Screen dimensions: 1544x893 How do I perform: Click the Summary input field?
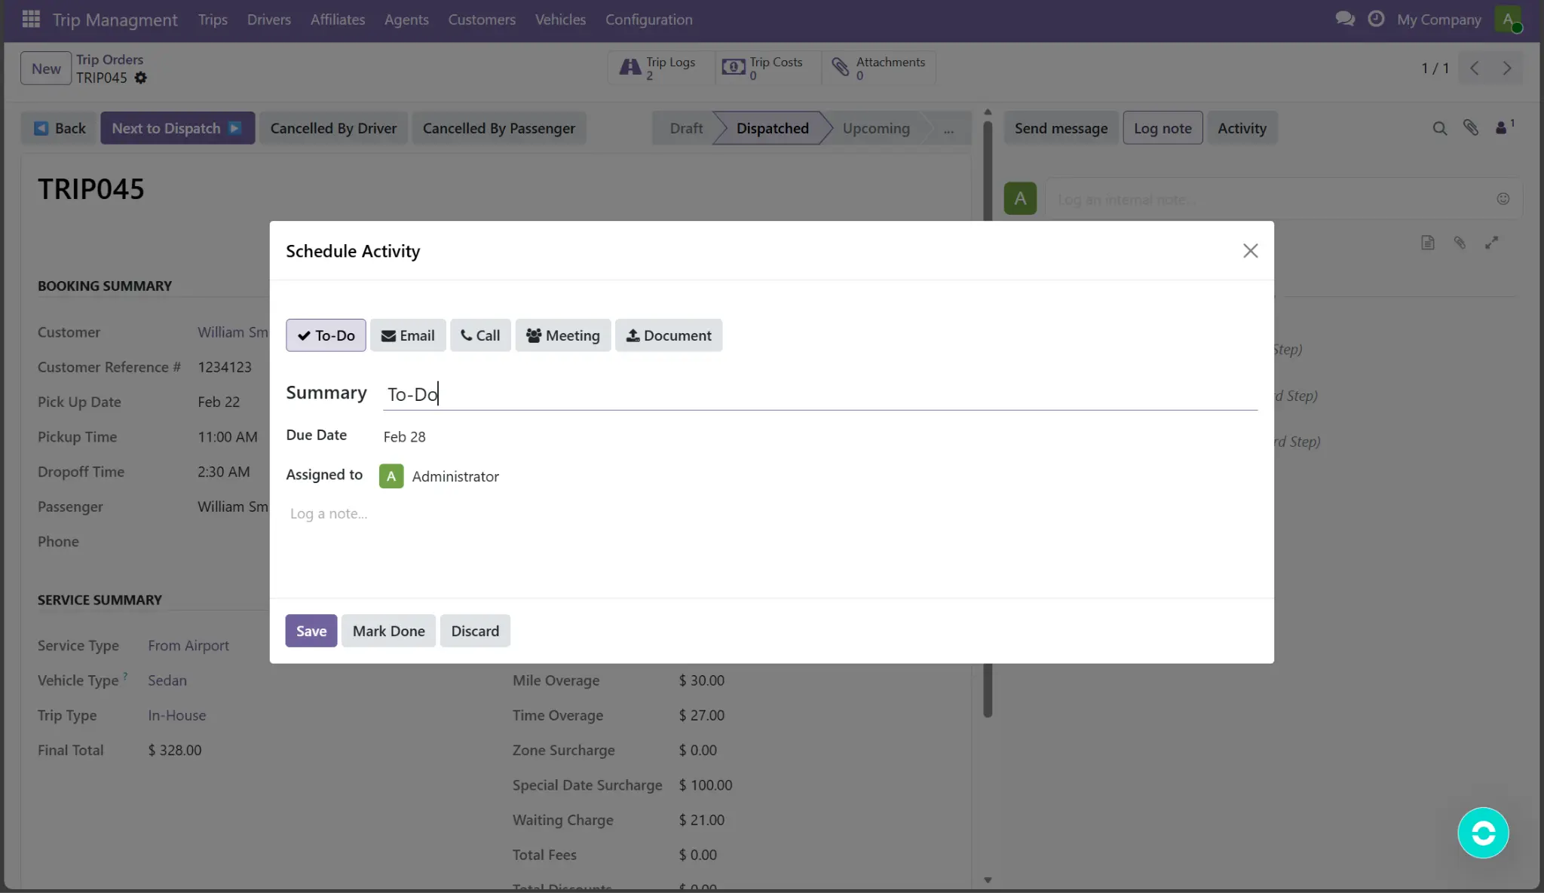(x=820, y=394)
